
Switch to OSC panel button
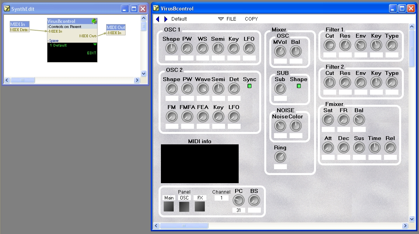point(184,206)
